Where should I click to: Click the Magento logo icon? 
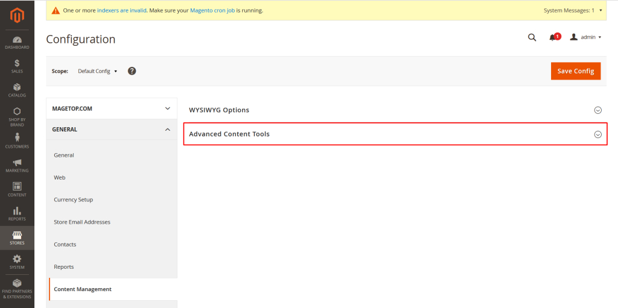(17, 14)
